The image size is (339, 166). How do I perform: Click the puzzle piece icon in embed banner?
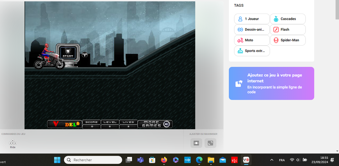coord(239,83)
